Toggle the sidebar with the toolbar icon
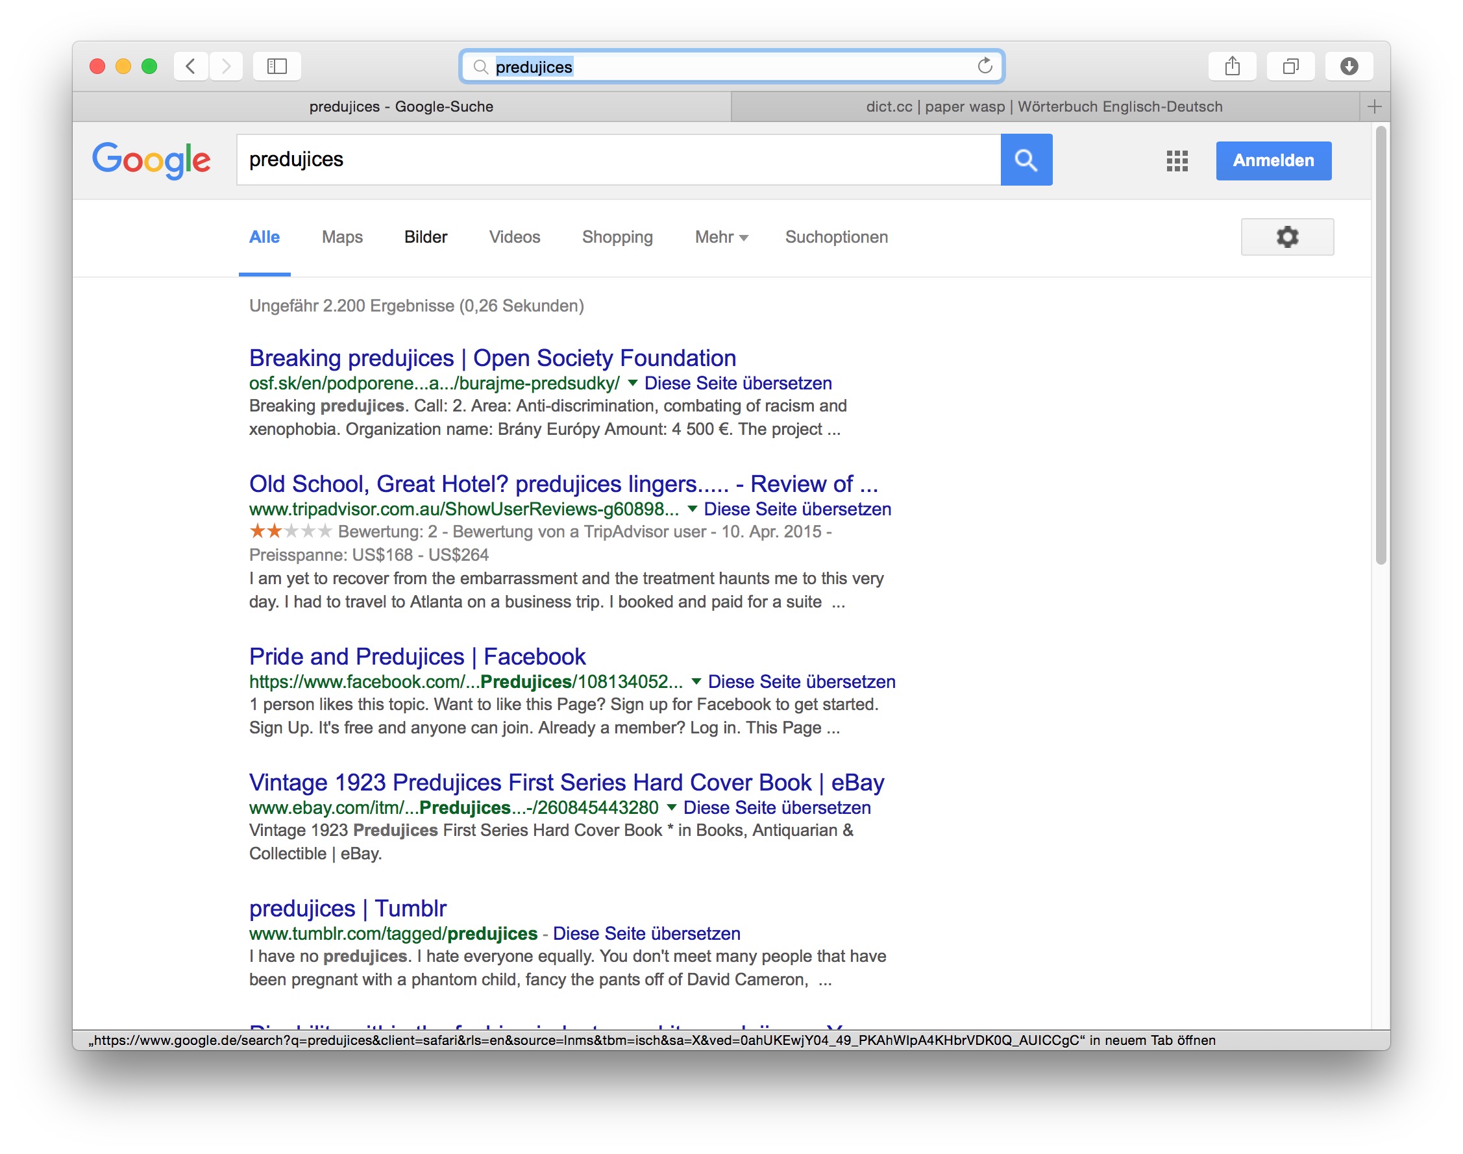 (277, 66)
